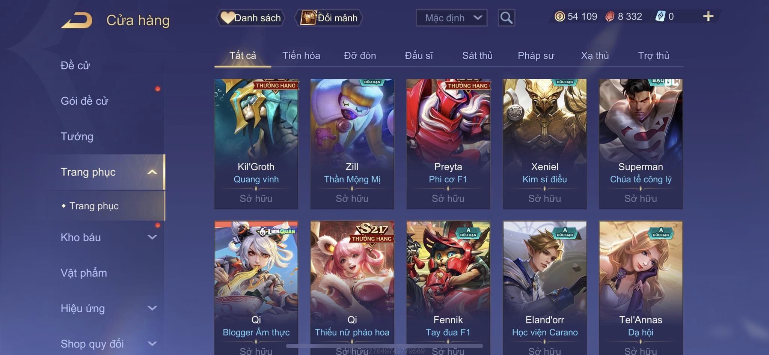
Task: Tap the red ruby balance icon
Action: 610,17
